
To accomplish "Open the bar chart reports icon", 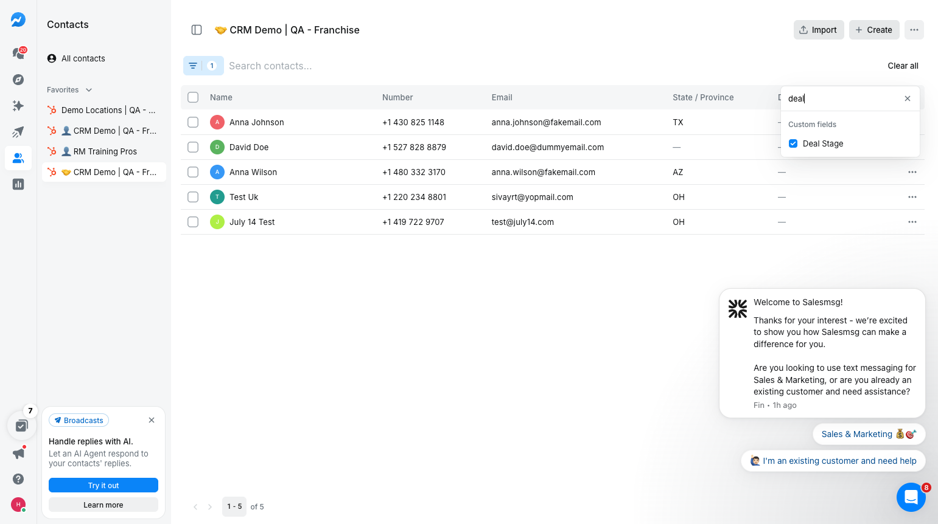I will [18, 184].
